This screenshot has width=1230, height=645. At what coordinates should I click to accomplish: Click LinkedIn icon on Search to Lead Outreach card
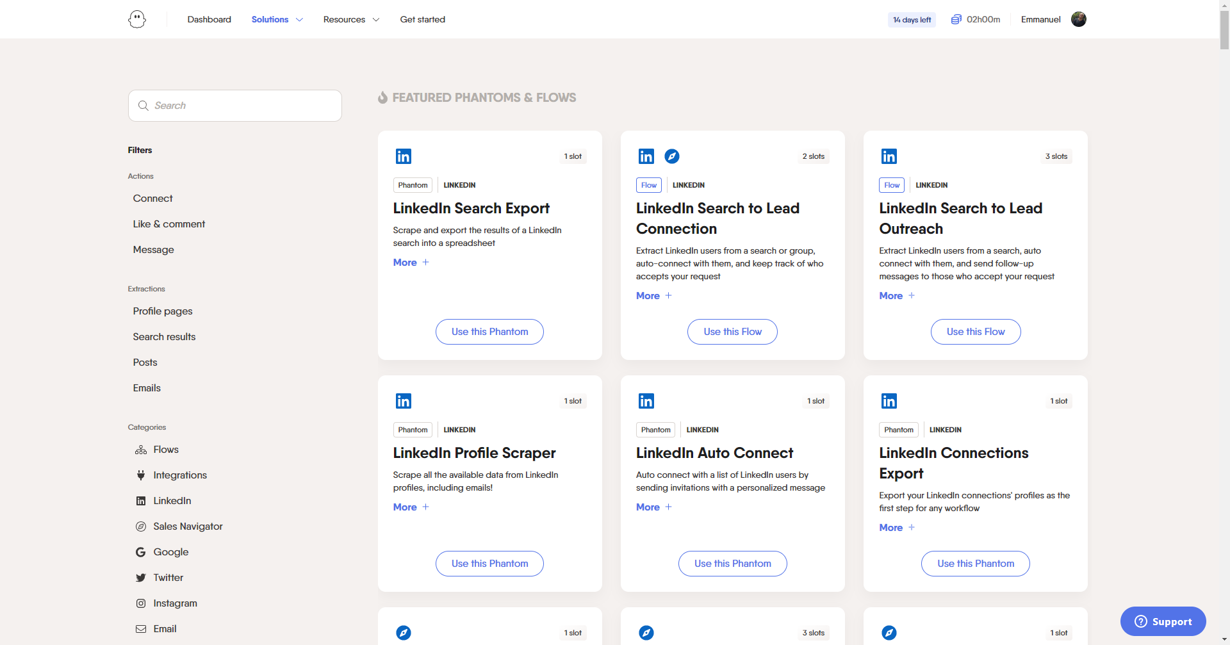889,156
